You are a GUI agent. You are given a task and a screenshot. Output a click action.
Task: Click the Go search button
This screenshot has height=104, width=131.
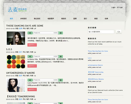click(119, 32)
